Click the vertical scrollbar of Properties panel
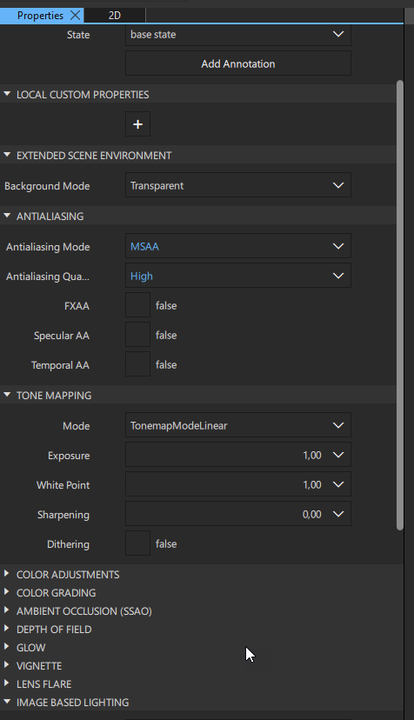The image size is (414, 720). click(x=400, y=305)
